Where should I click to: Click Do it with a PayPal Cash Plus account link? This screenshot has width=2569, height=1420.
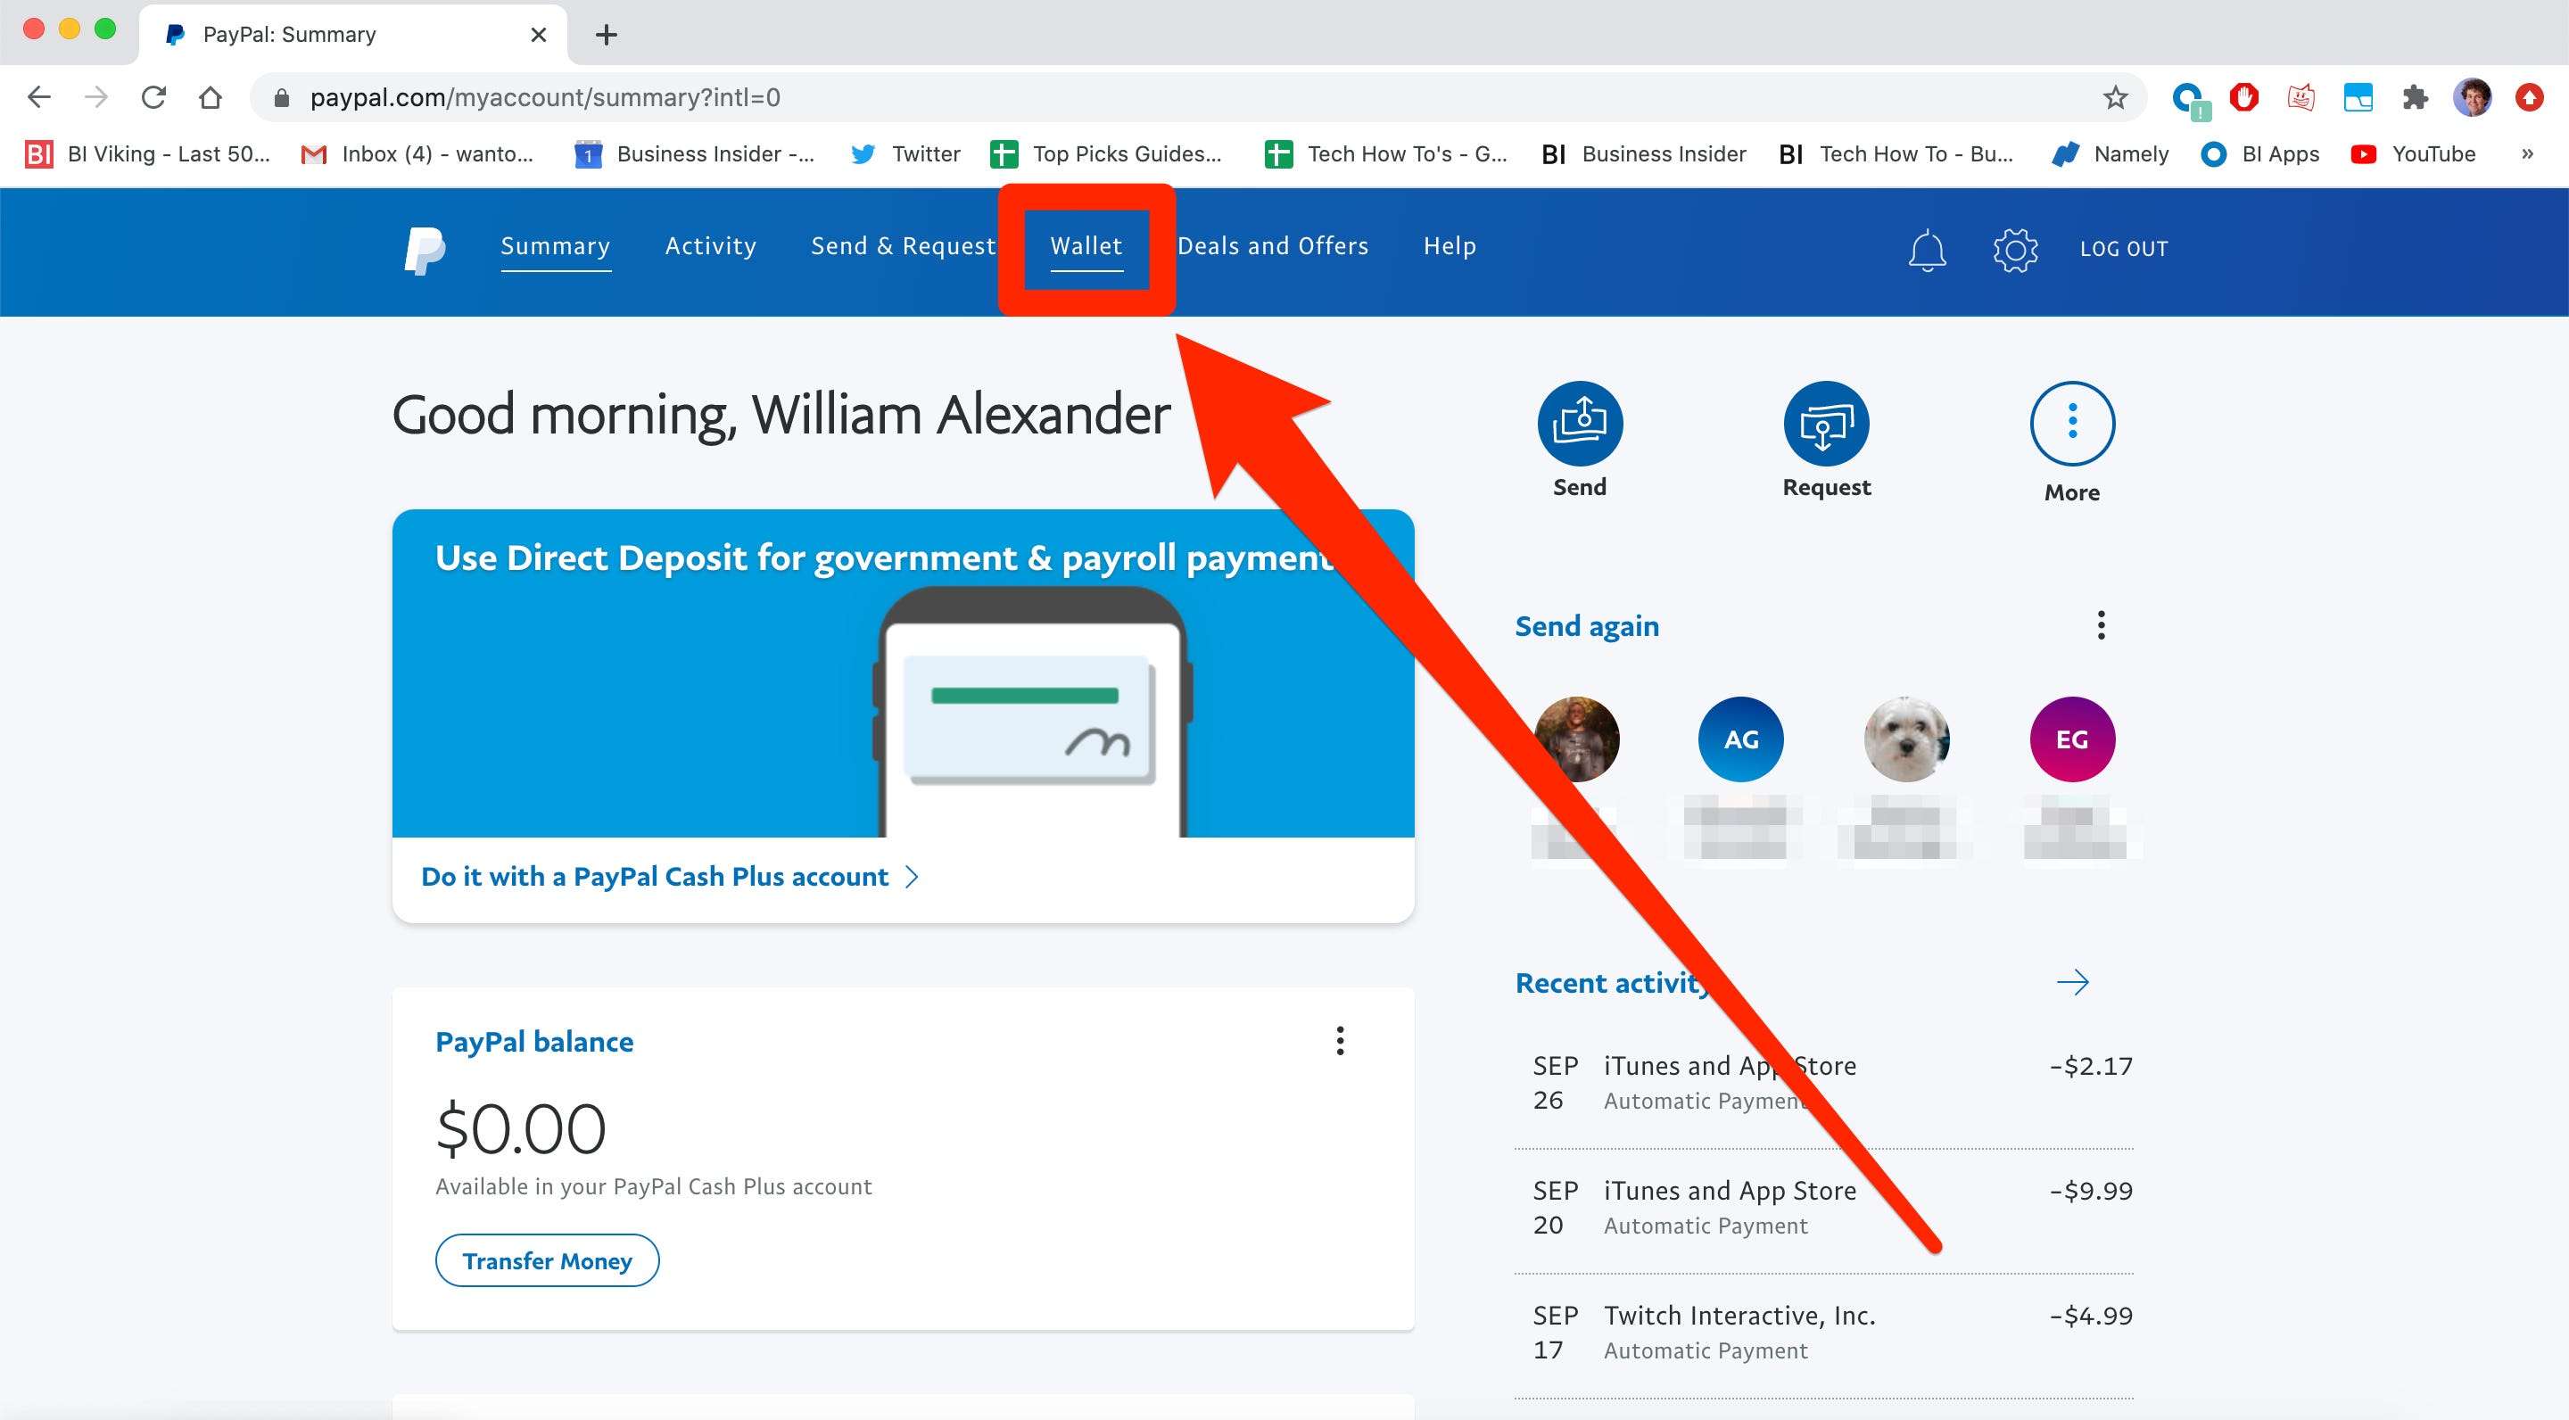pyautogui.click(x=668, y=876)
